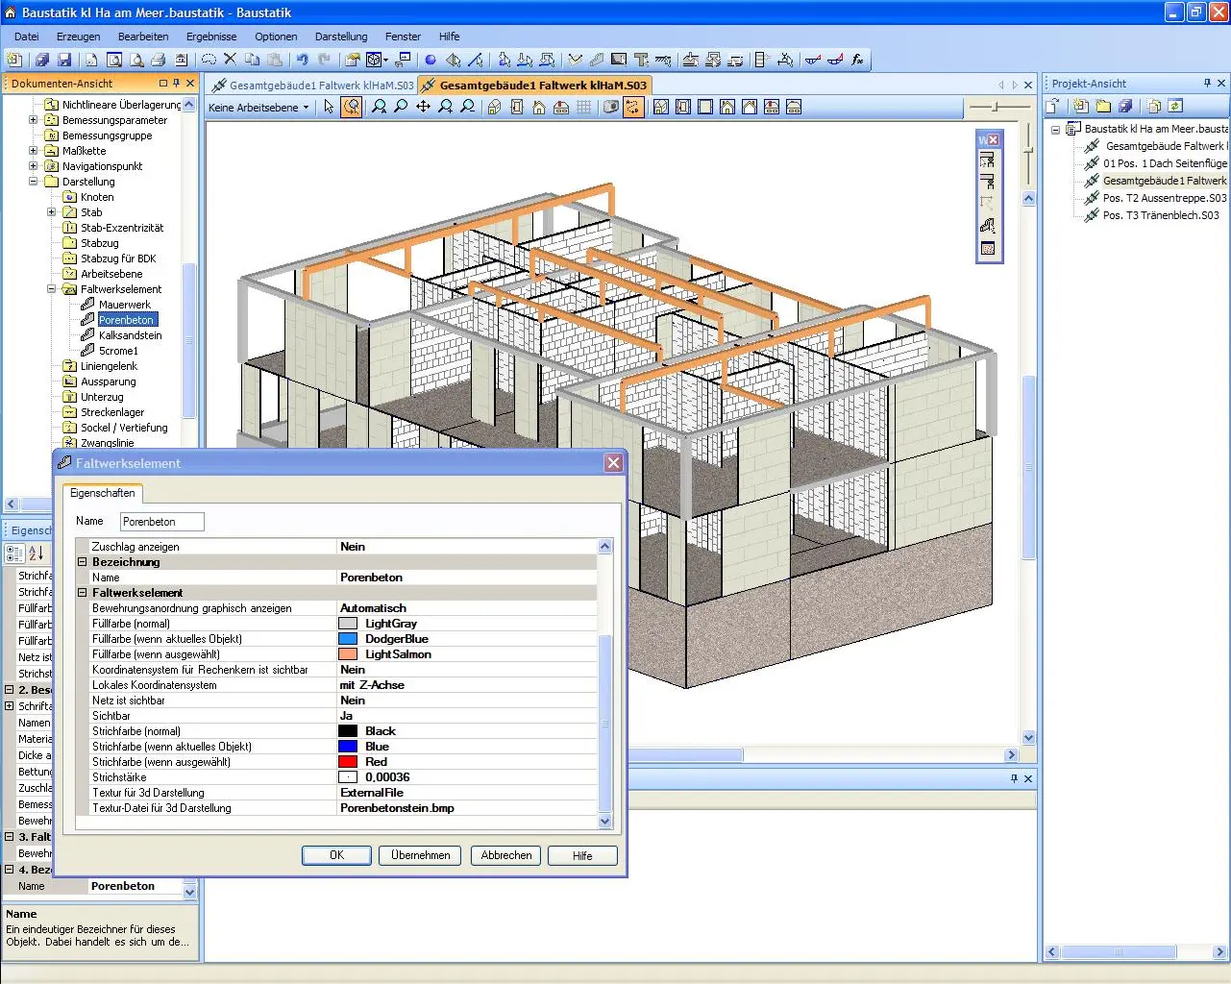
Task: Click the pan move arrows tool
Action: click(x=423, y=107)
